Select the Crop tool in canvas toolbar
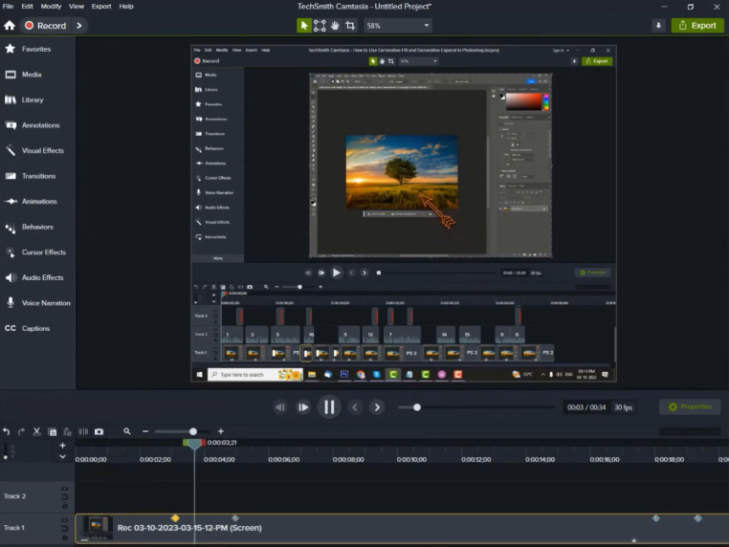The image size is (729, 547). click(x=350, y=26)
